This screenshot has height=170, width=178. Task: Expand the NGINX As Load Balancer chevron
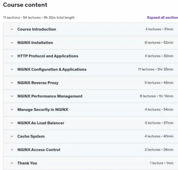[12, 123]
